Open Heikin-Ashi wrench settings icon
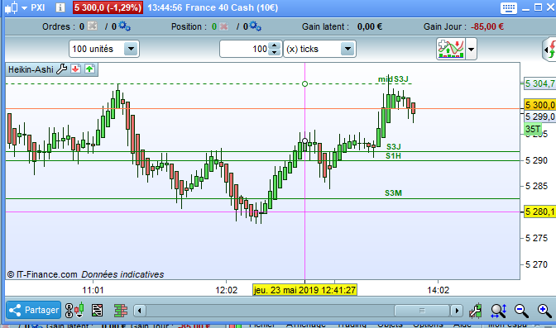Viewport: 556px width, 328px height. [x=62, y=69]
